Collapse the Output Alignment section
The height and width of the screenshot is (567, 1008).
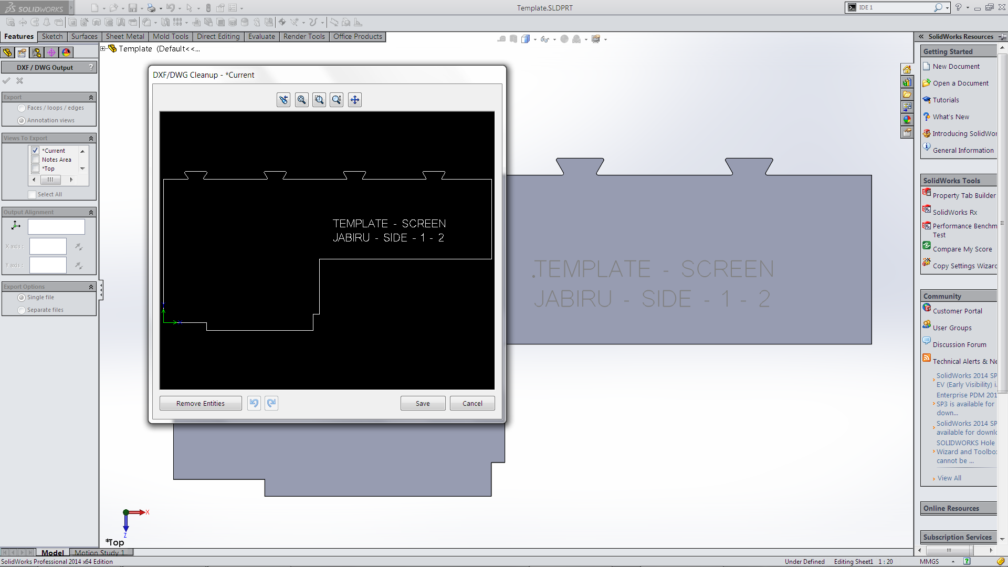click(91, 212)
